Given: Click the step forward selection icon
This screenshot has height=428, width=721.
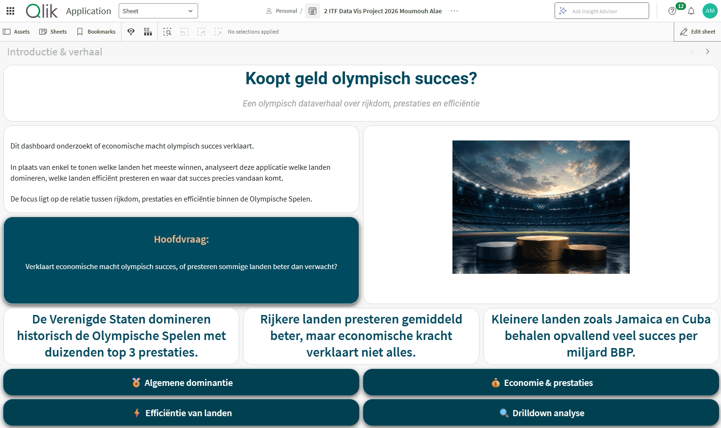Looking at the screenshot, I should (x=201, y=32).
